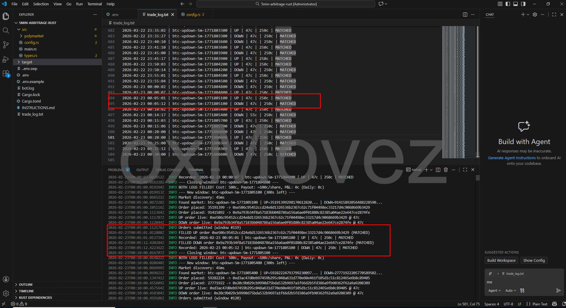Click the Show Config button
This screenshot has width=566, height=308.
pos(534,260)
